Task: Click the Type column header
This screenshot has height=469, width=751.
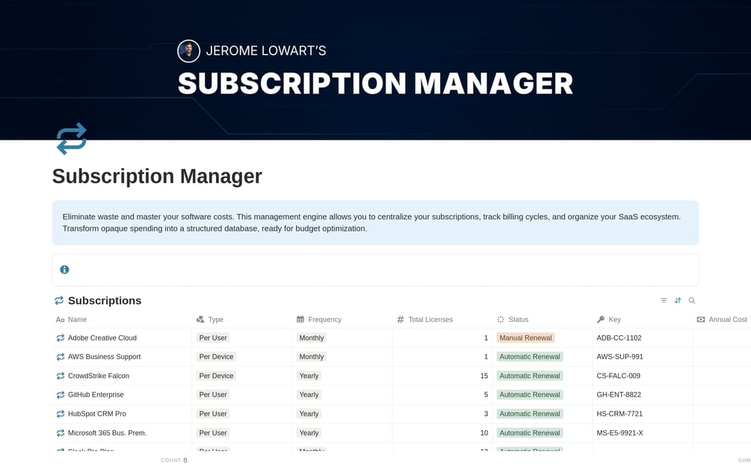Action: click(x=210, y=320)
